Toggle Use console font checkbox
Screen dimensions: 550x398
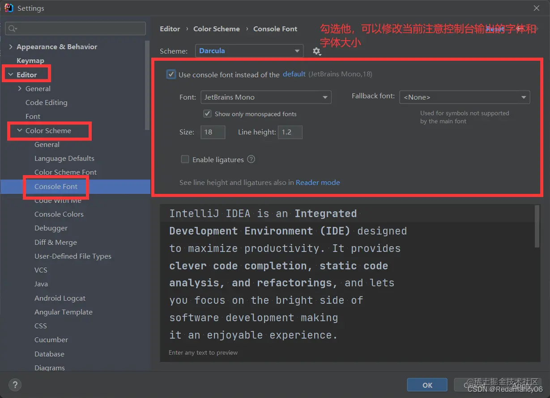(x=171, y=74)
